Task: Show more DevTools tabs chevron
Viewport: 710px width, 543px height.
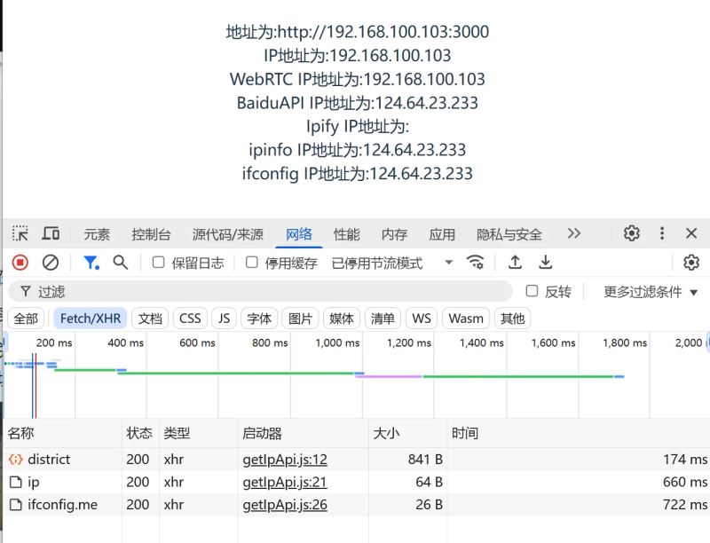Action: point(574,233)
